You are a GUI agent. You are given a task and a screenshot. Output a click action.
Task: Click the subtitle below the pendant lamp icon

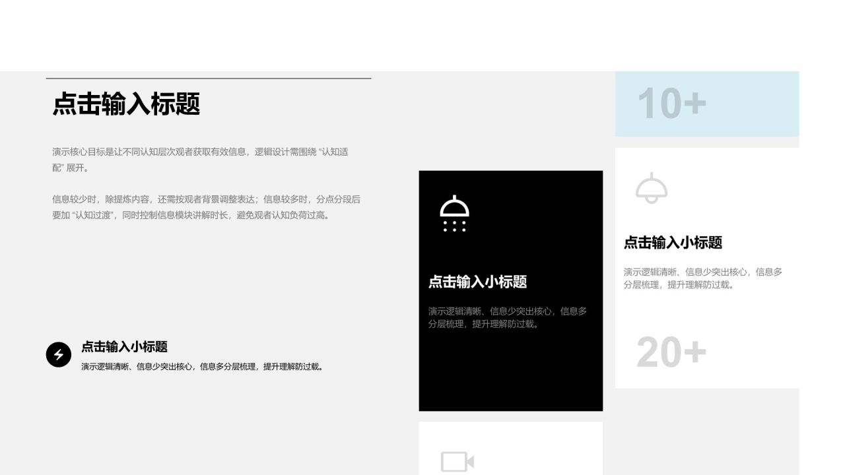(x=673, y=242)
